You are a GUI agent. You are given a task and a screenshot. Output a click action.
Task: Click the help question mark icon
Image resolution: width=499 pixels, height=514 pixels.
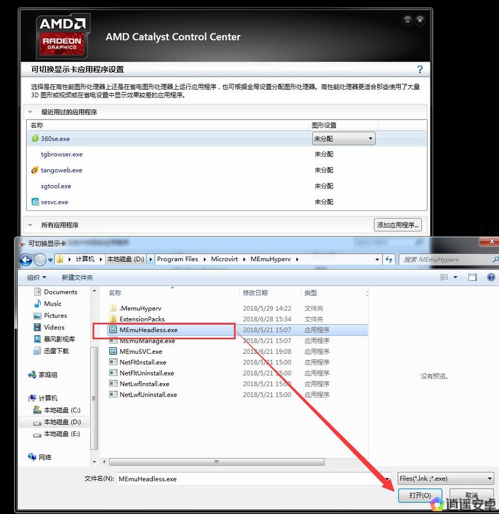point(420,69)
